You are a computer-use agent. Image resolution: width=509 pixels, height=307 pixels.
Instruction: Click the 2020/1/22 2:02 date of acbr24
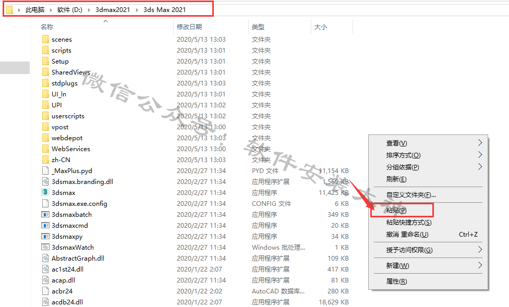(199, 291)
